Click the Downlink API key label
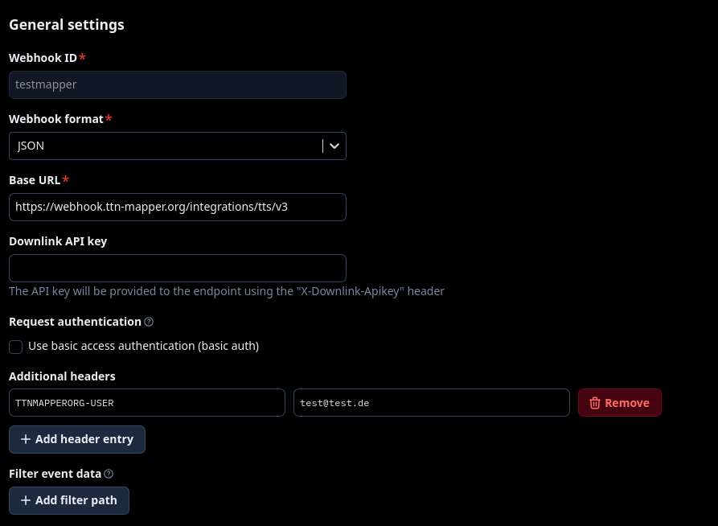This screenshot has width=718, height=526. coord(58,241)
